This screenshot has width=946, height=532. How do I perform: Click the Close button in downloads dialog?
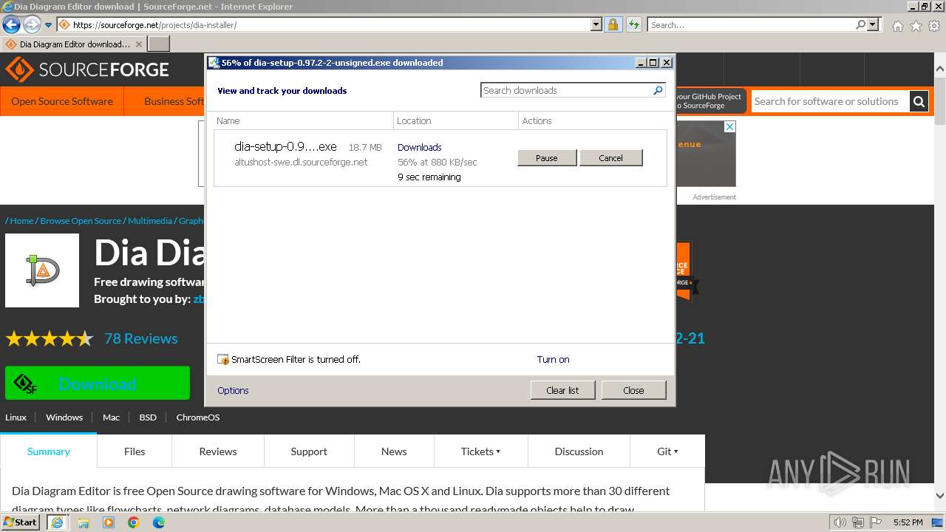[633, 390]
